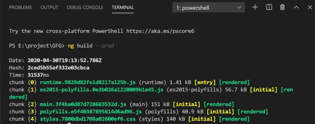Click the TERMINAL tab
This screenshot has height=124, width=315.
[123, 7]
